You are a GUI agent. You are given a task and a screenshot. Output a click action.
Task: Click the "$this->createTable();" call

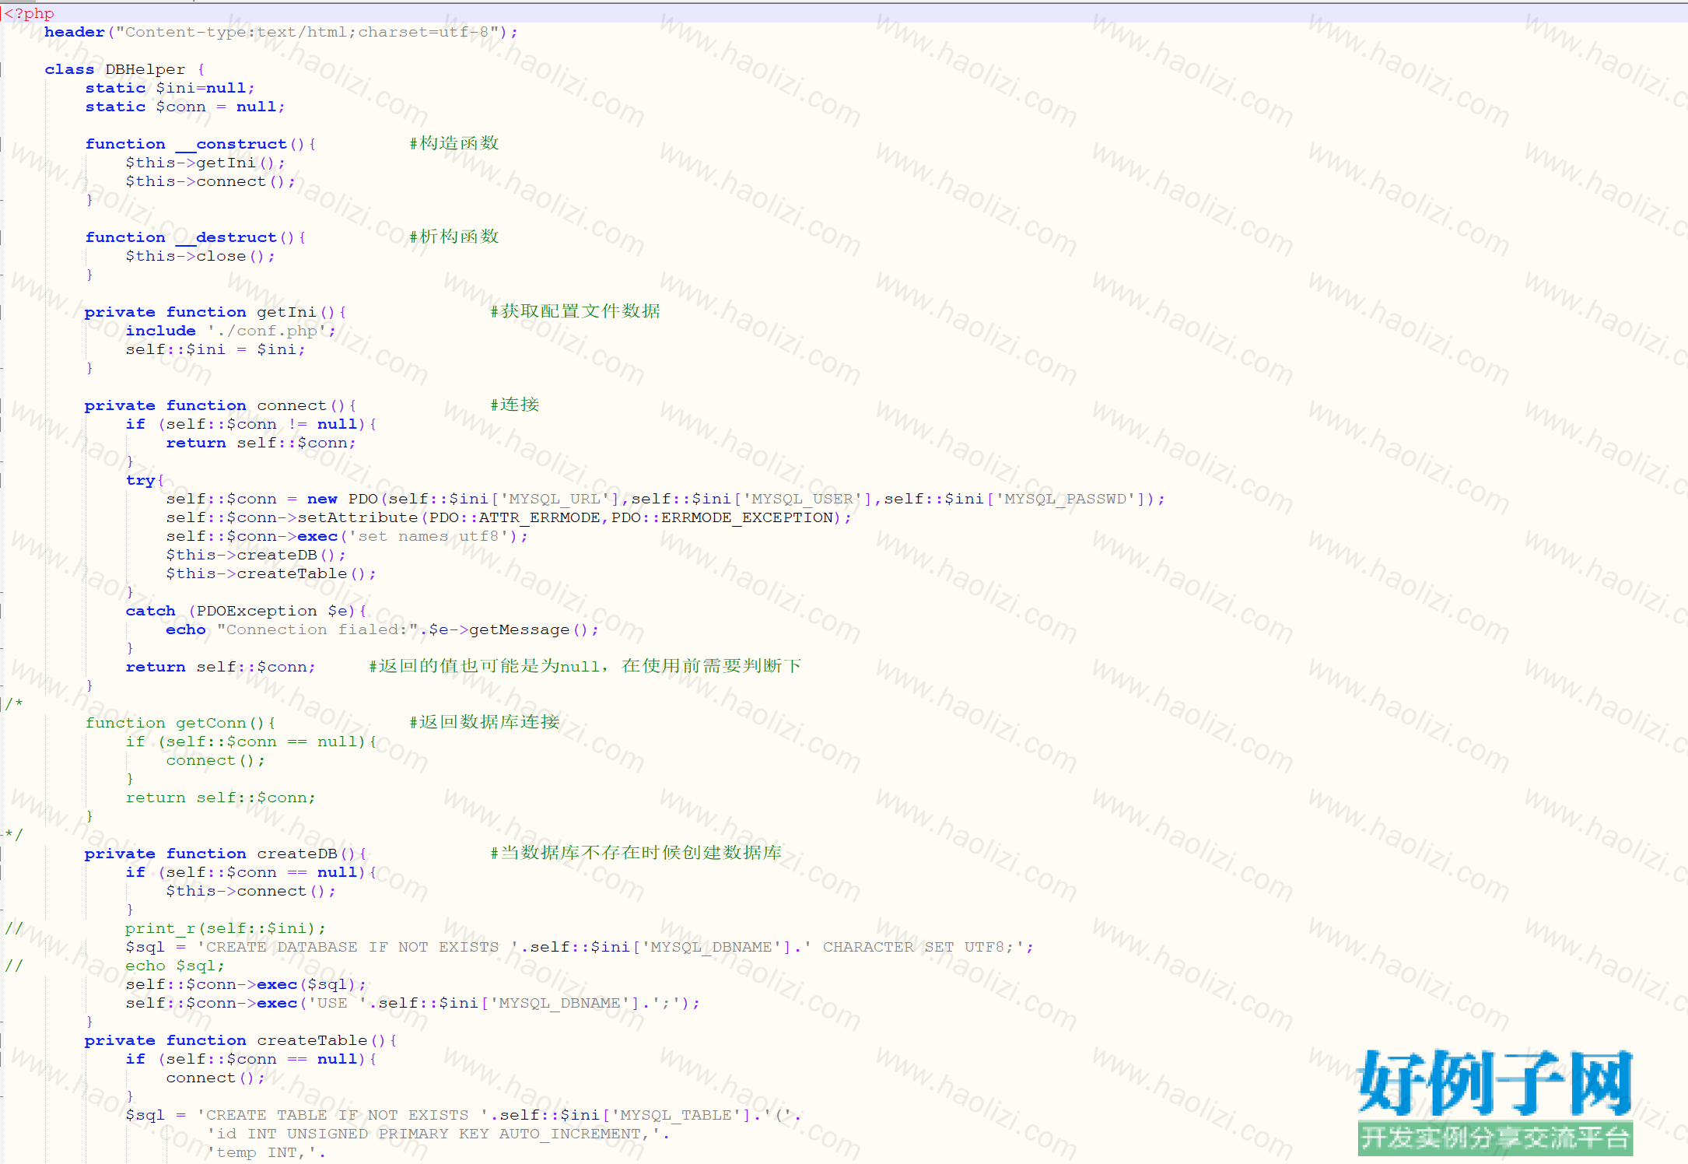[271, 573]
